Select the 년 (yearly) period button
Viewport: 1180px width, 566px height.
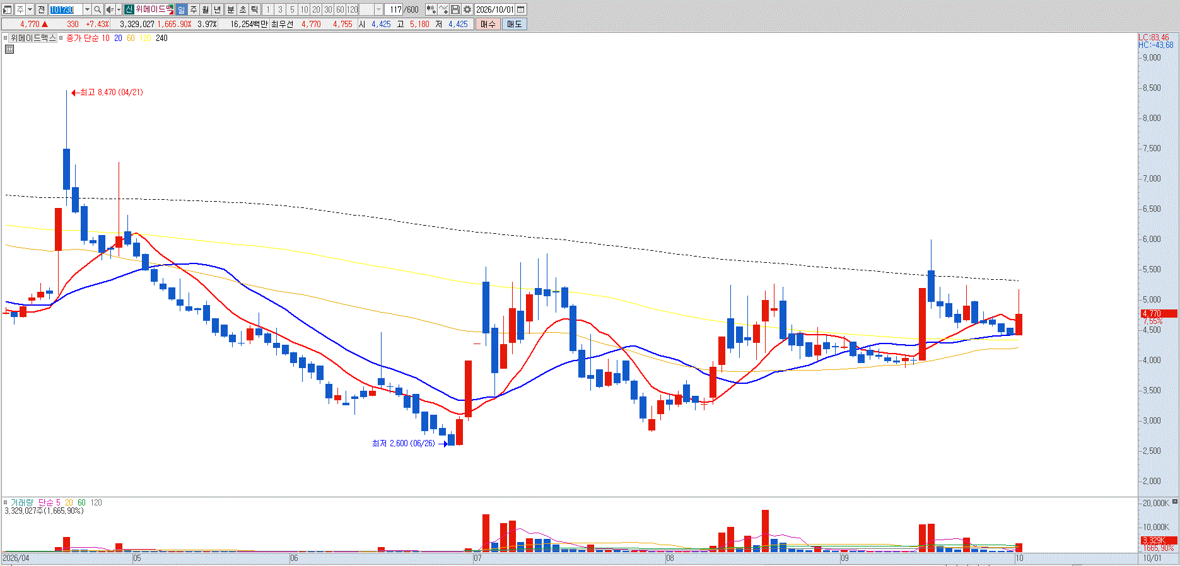tap(218, 9)
